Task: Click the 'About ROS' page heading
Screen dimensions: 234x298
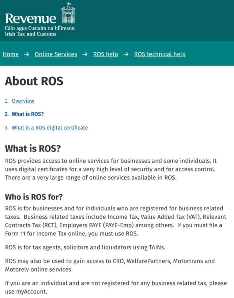Action: click(34, 81)
